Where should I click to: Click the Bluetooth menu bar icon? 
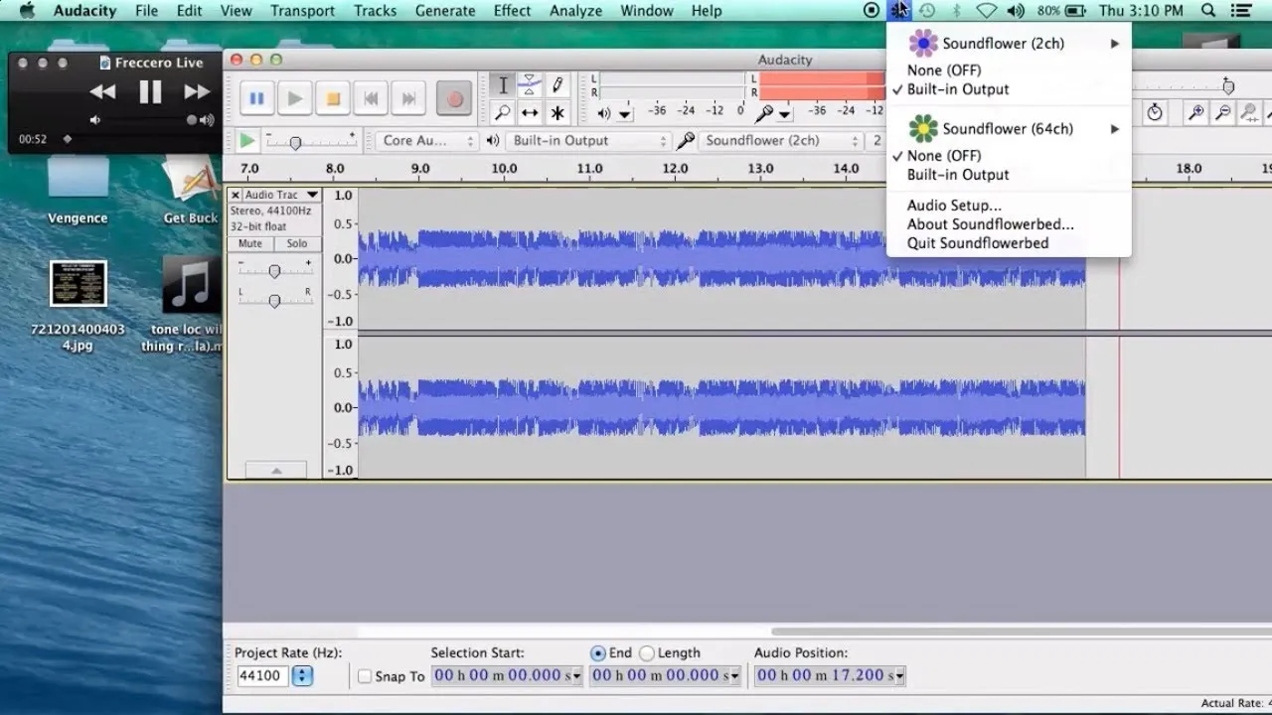coord(957,11)
